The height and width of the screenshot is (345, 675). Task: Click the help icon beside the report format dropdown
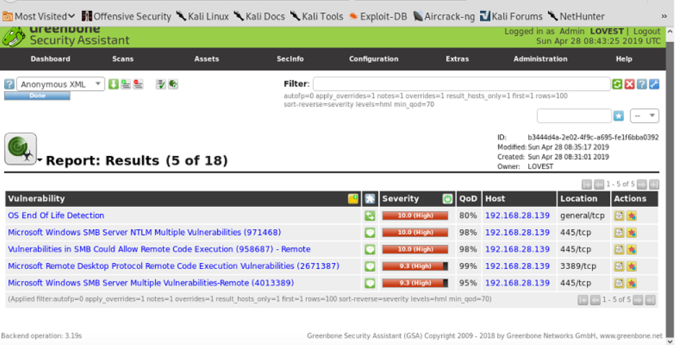(9, 84)
